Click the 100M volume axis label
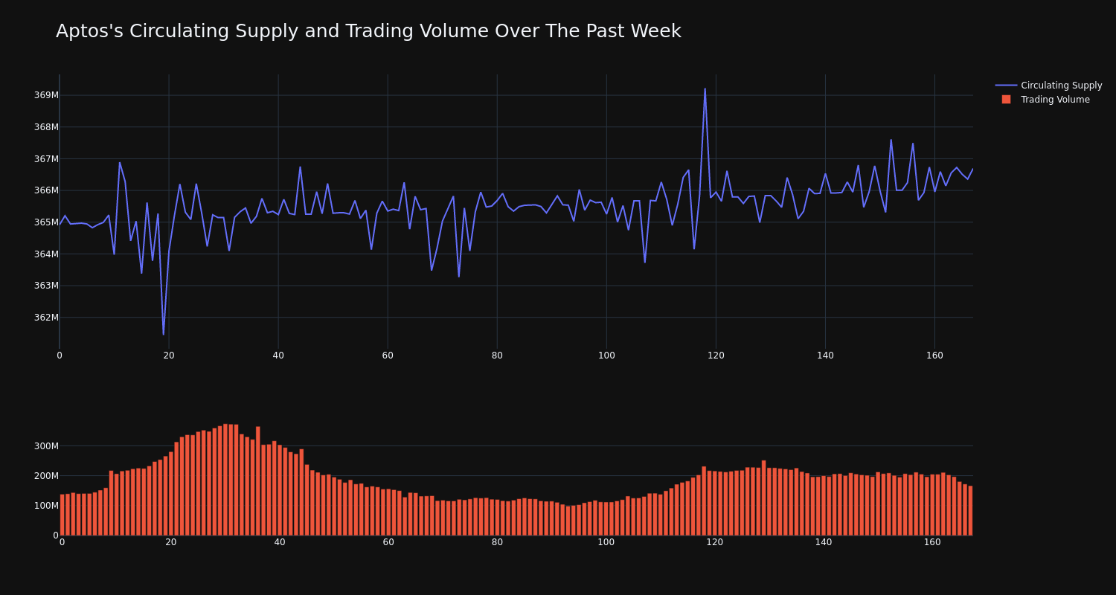Viewport: 1116px width, 595px height. tap(46, 506)
